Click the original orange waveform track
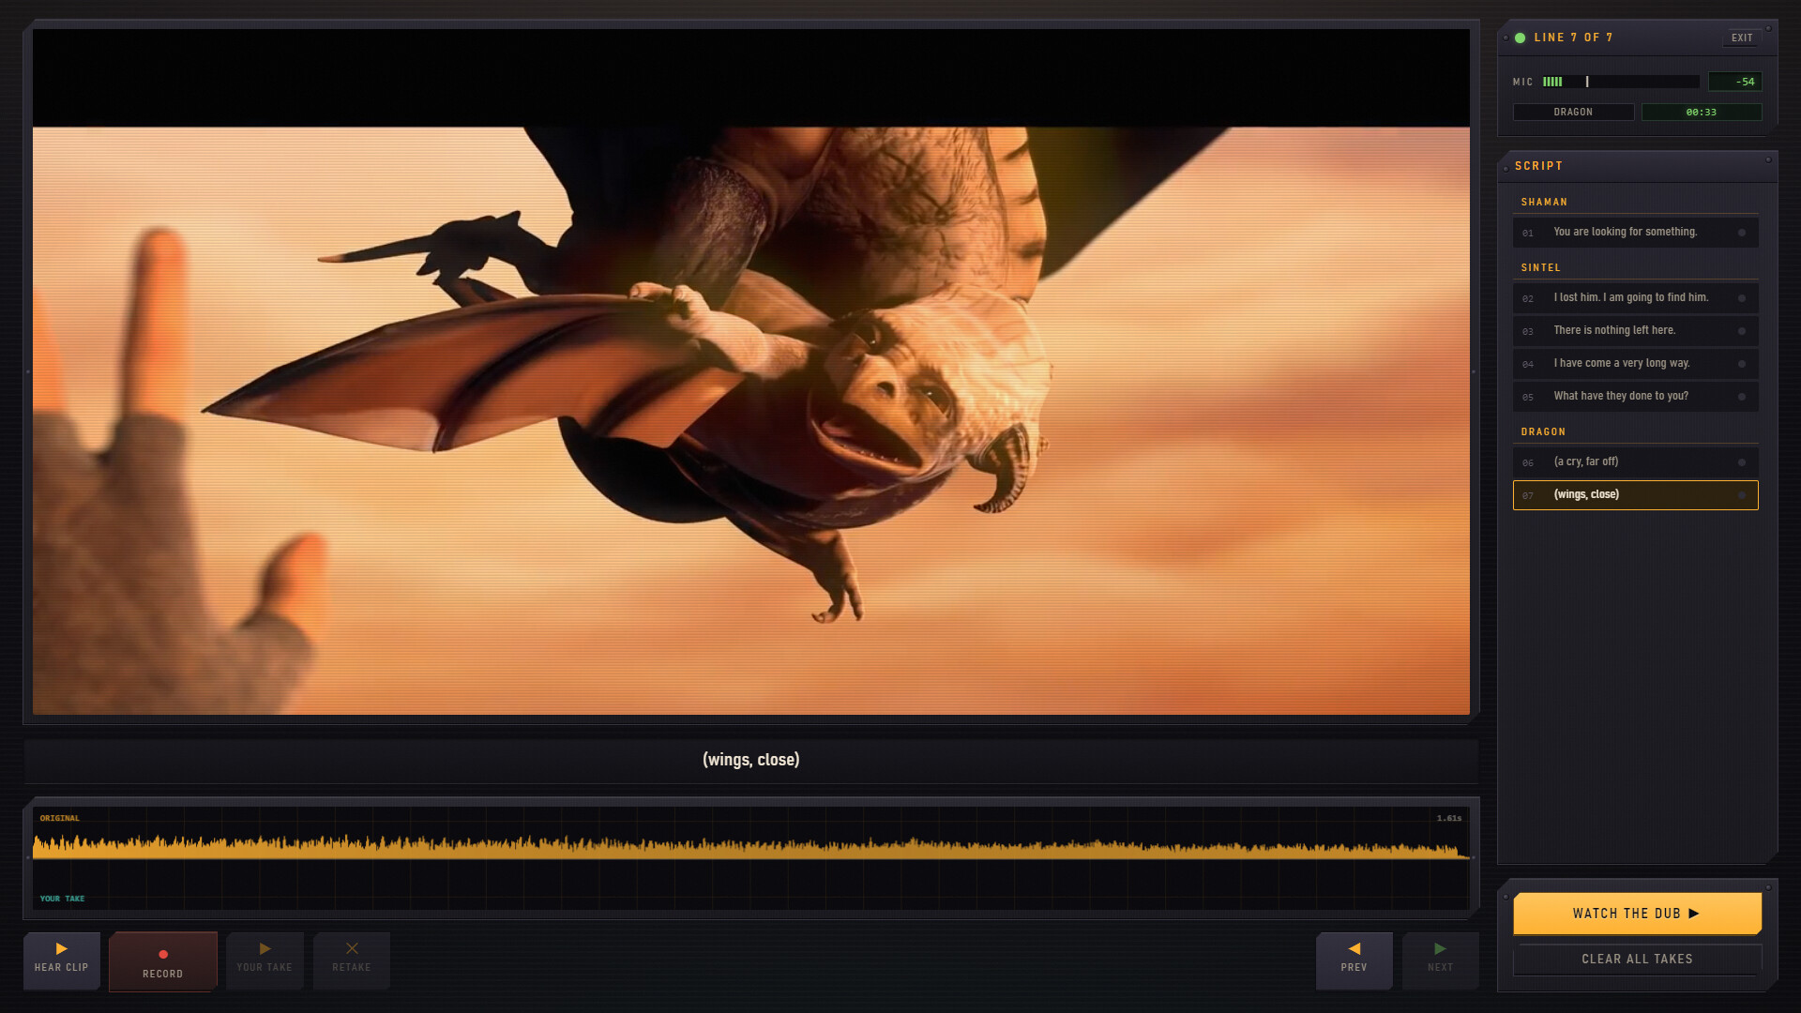Screen dimensions: 1801x1013 click(x=750, y=846)
